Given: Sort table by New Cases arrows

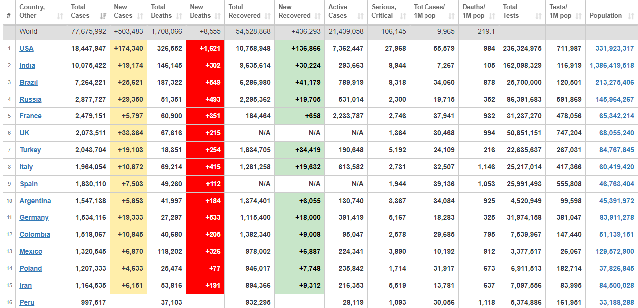Looking at the screenshot, I should click(x=140, y=16).
